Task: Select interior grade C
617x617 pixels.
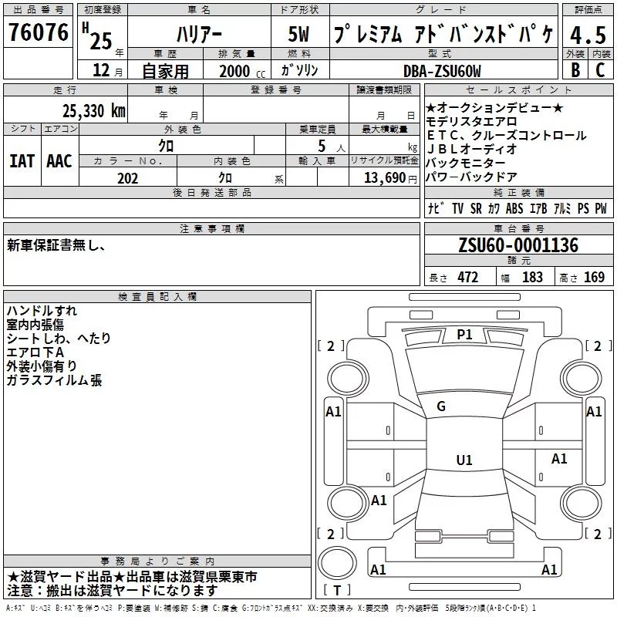Action: click(x=600, y=69)
